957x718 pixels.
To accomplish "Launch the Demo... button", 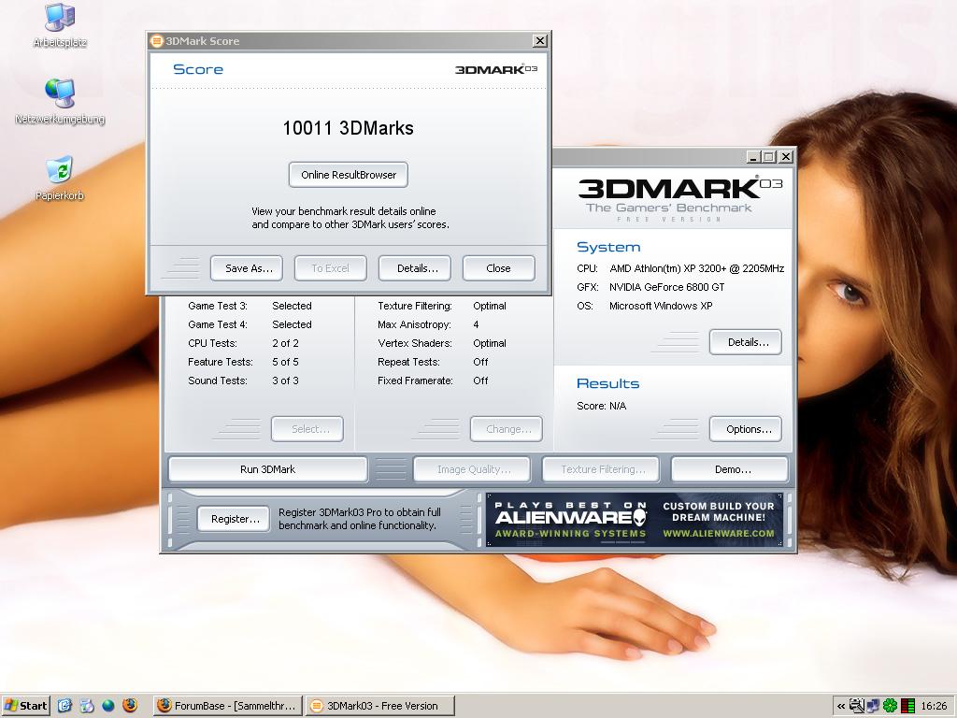I will (x=730, y=469).
